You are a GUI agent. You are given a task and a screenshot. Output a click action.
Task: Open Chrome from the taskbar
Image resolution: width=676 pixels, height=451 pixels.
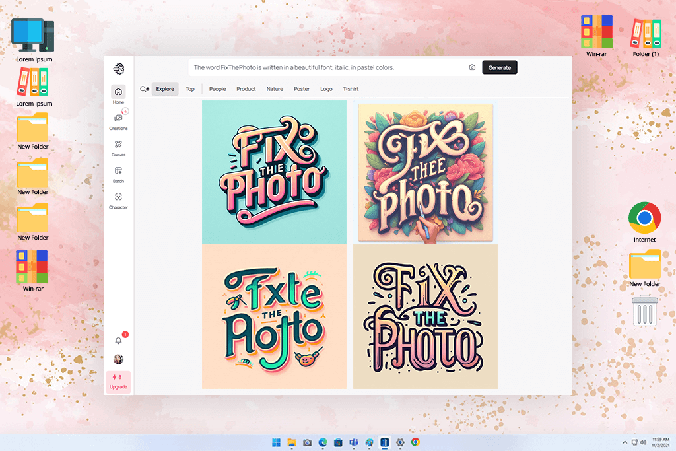[416, 442]
